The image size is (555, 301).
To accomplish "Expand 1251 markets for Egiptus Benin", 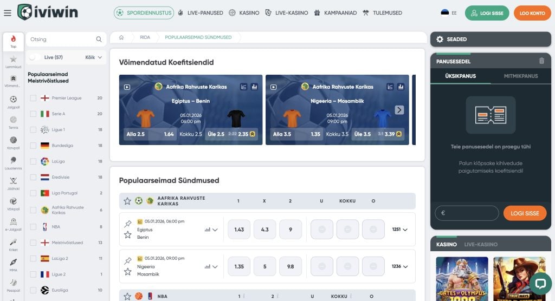I will [399, 230].
